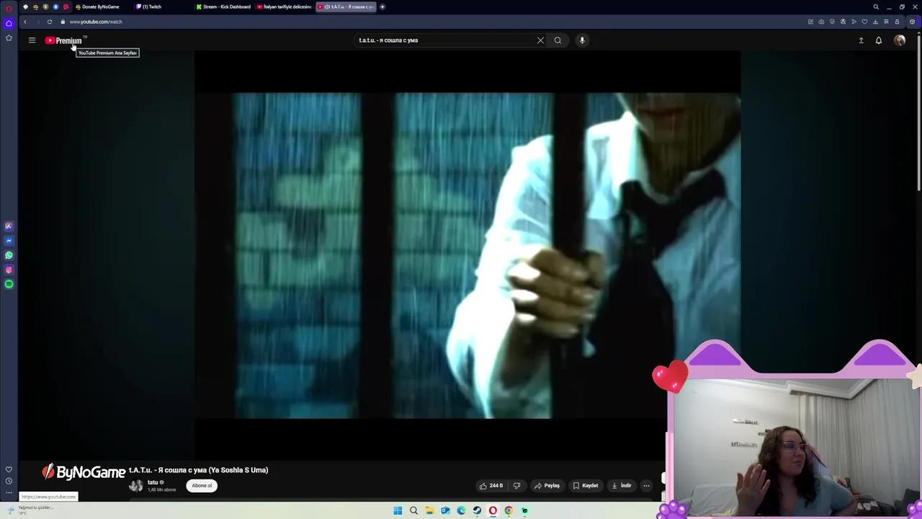
Task: Select the active t.A.T.u. YouTube tab
Action: [x=346, y=6]
